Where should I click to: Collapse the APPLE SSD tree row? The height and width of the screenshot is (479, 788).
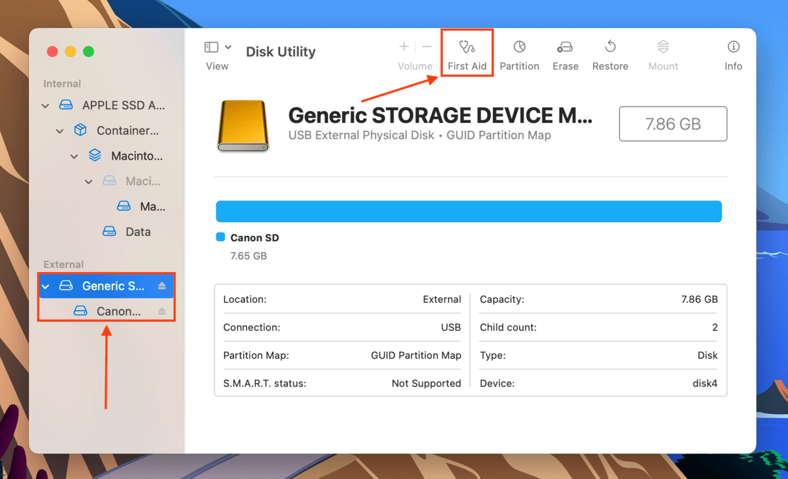(45, 106)
